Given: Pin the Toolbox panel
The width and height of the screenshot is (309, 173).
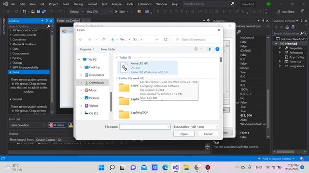Looking at the screenshot, I should tap(47, 21).
